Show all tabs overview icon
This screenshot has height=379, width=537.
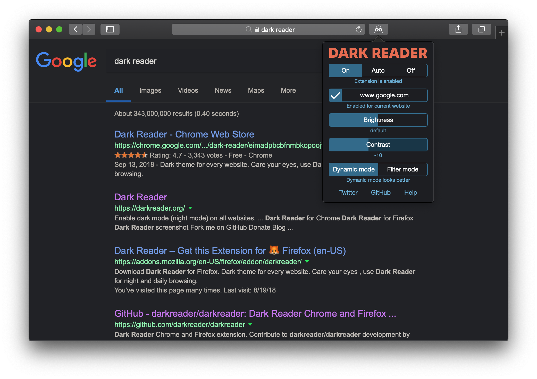pyautogui.click(x=481, y=29)
